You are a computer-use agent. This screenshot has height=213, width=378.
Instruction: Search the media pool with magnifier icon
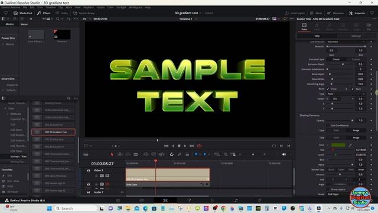(x=58, y=19)
